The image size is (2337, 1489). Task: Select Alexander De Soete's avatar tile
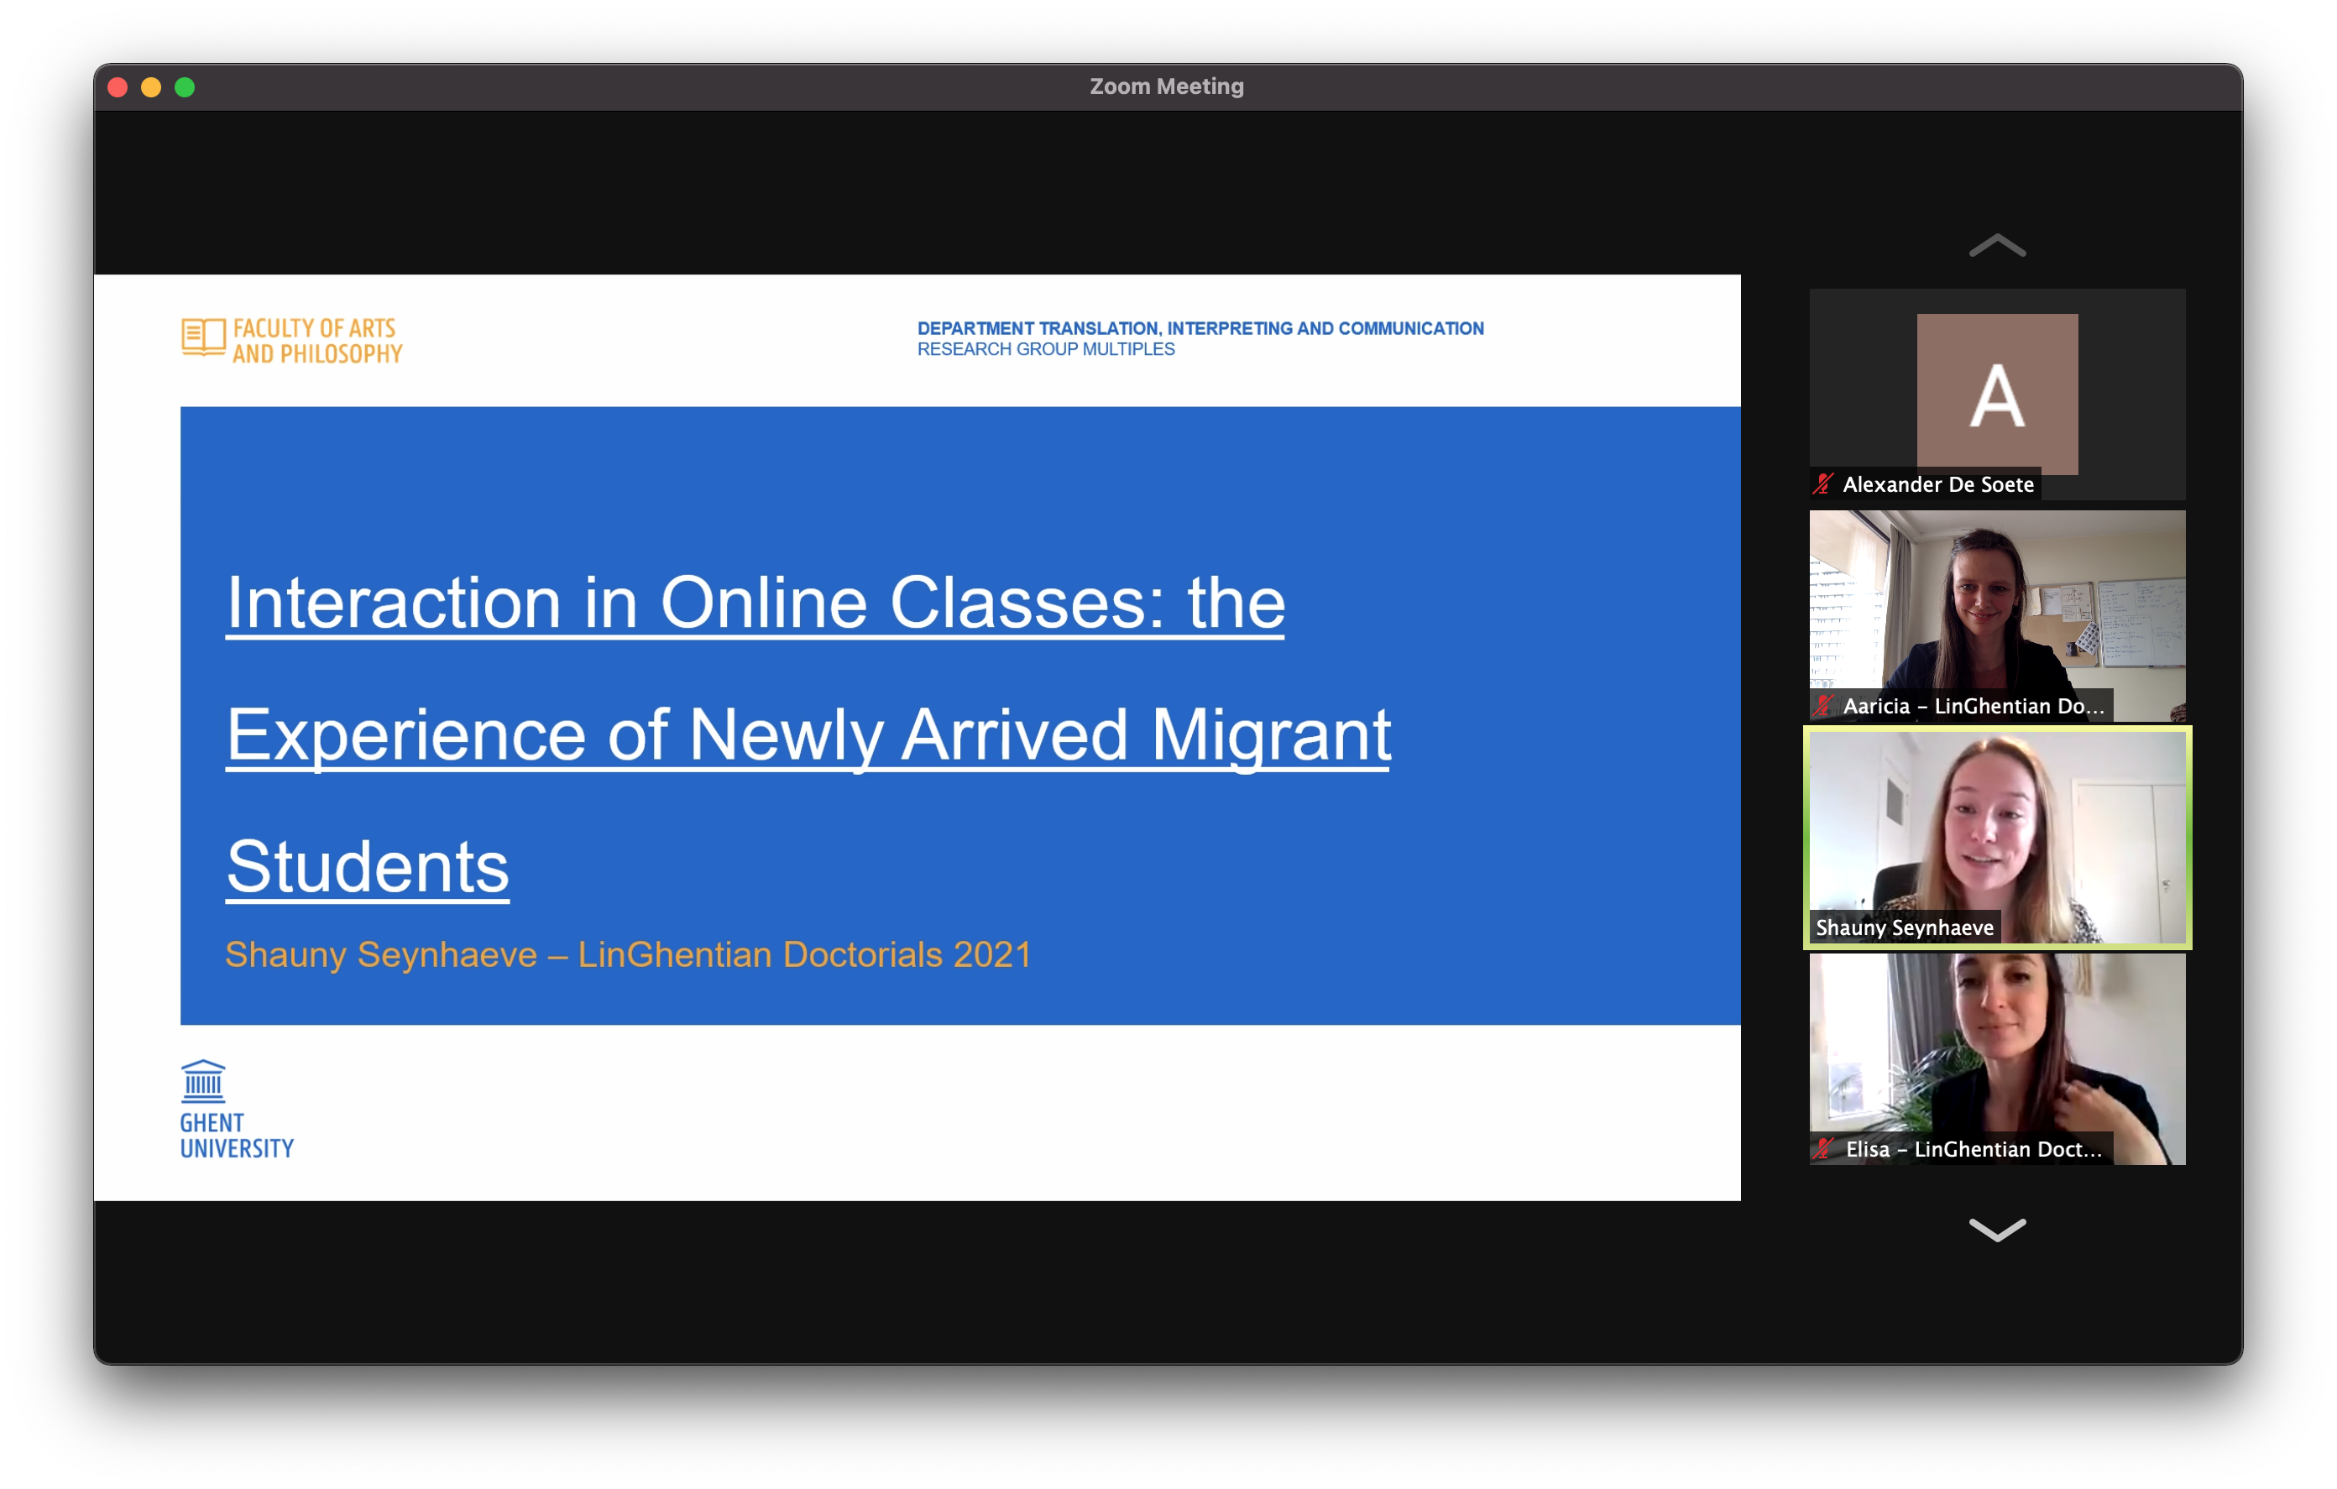tap(1996, 394)
